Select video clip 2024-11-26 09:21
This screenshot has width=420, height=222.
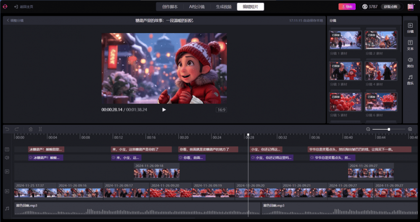304,191
